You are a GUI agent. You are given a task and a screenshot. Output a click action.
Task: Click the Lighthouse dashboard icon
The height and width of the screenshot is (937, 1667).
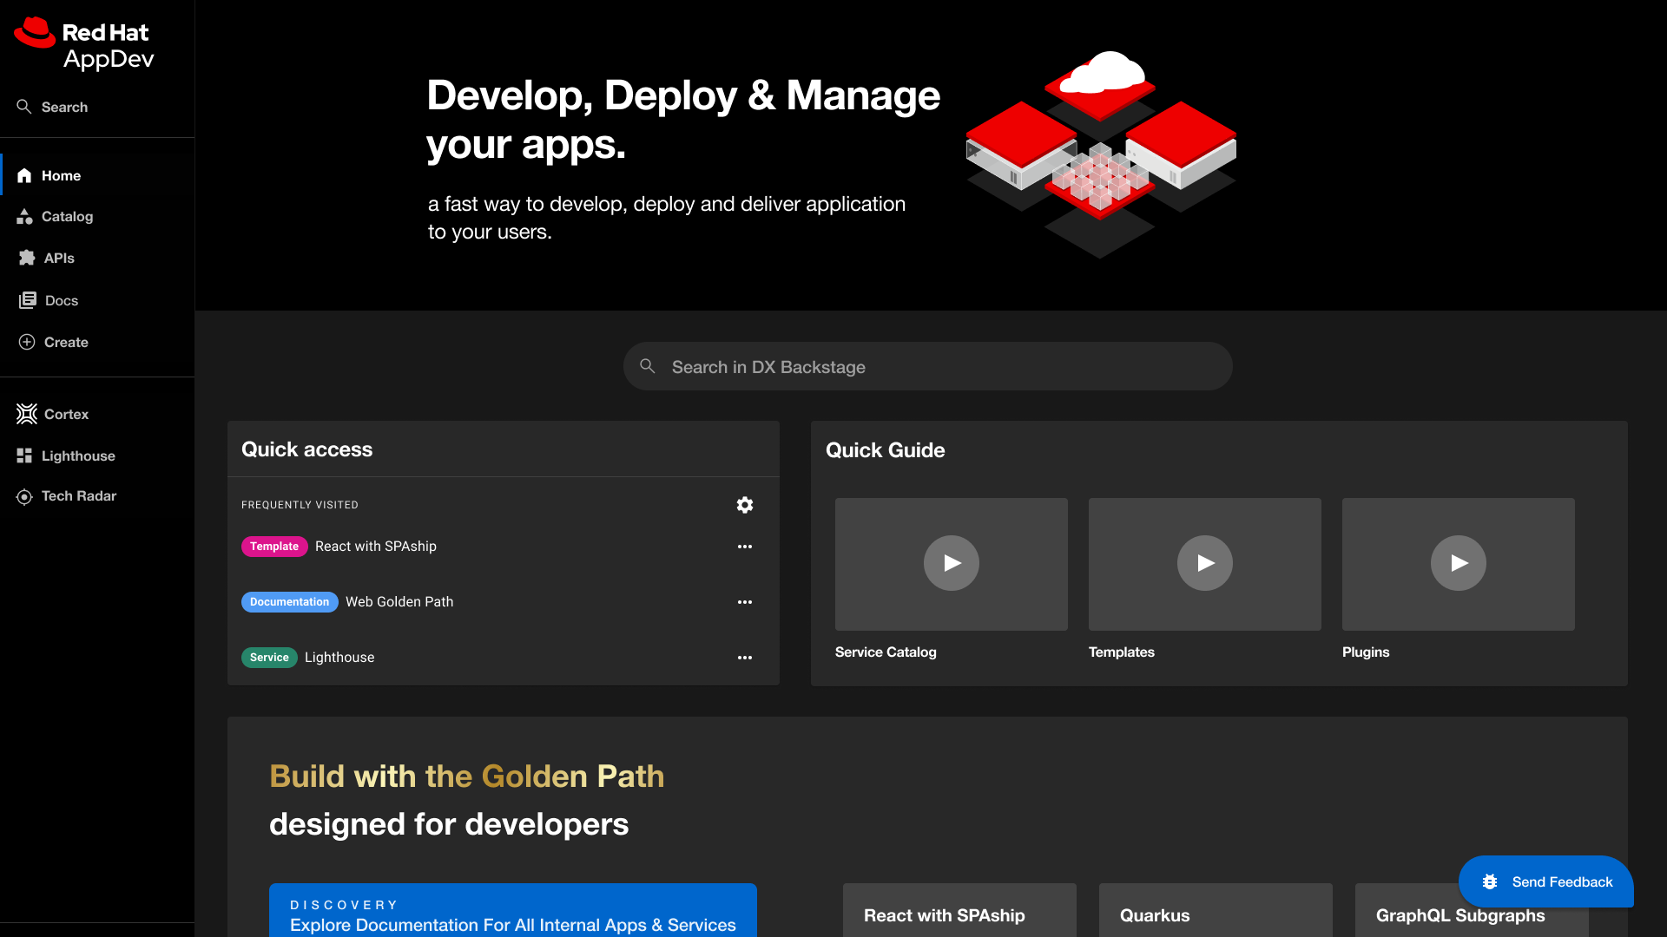point(24,455)
